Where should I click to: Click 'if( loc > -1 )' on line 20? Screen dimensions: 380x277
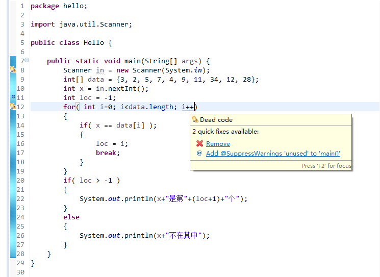point(92,181)
